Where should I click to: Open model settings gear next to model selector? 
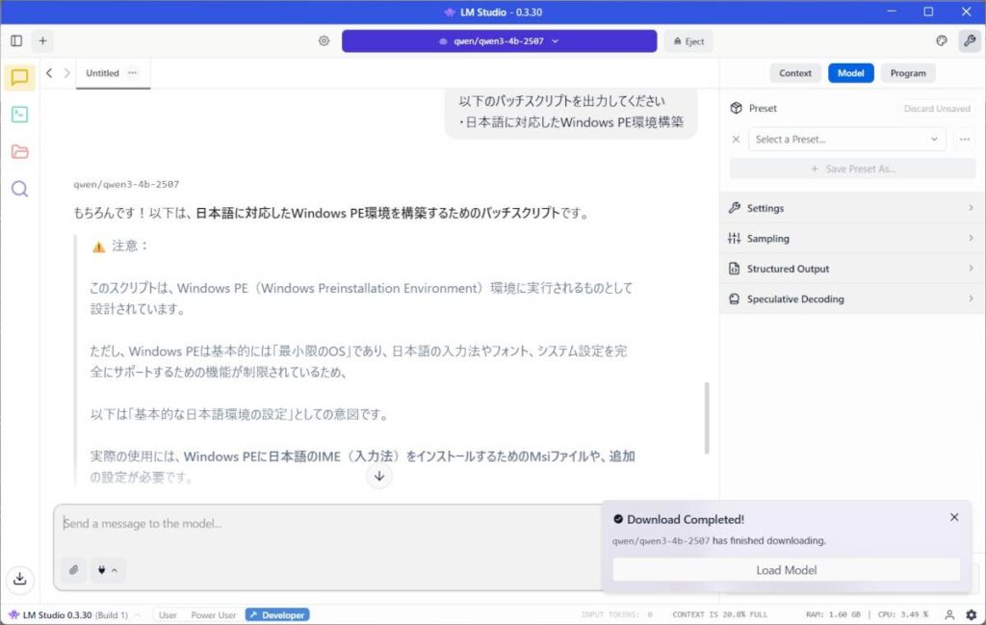click(324, 41)
